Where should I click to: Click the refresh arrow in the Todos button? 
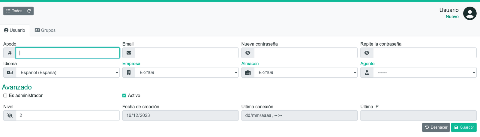coord(29,11)
